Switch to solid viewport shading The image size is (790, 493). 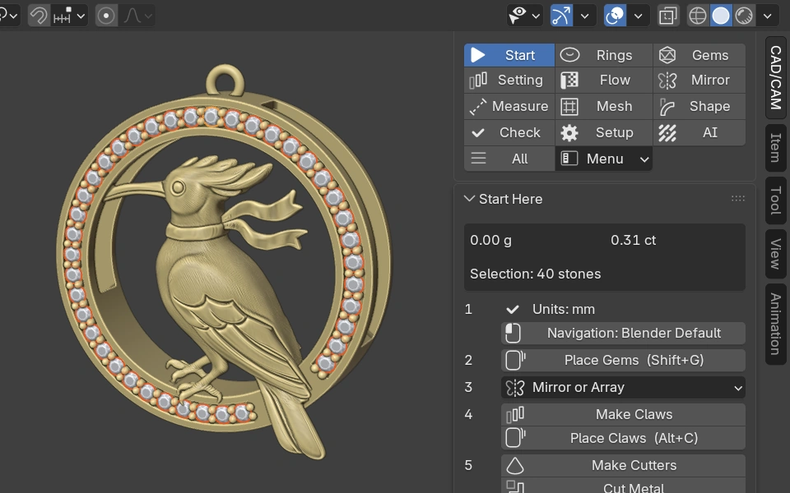click(x=721, y=16)
